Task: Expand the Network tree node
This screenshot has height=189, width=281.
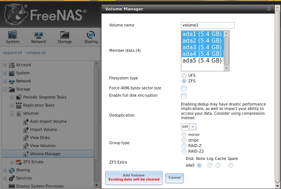Action: point(5,81)
